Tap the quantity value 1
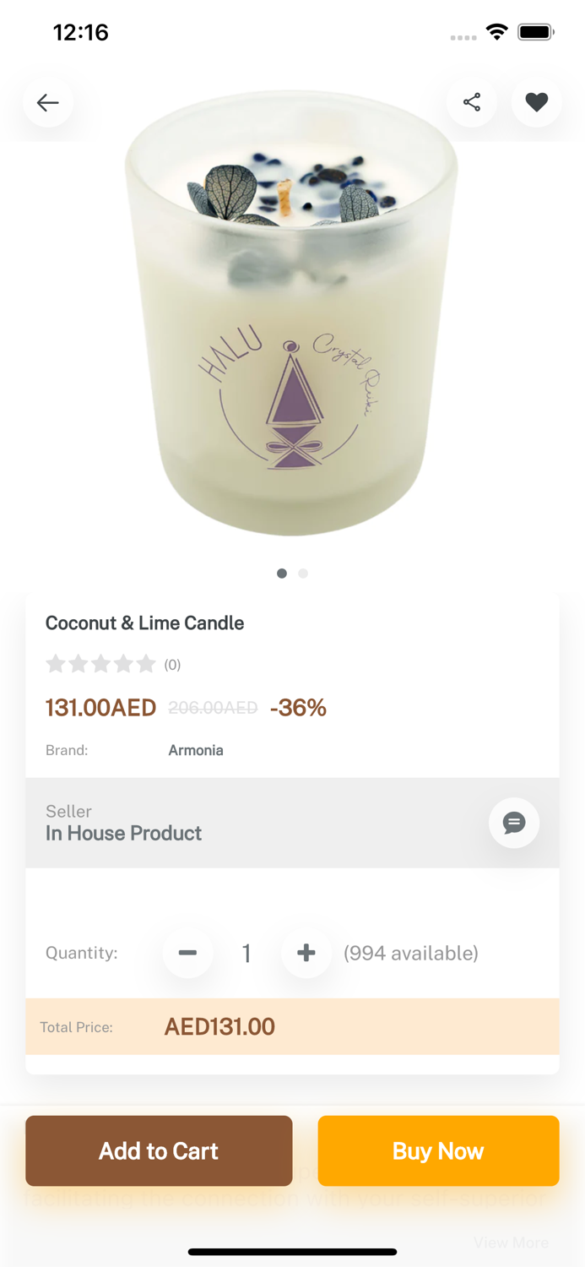Screen dimensions: 585x1267 tap(246, 954)
